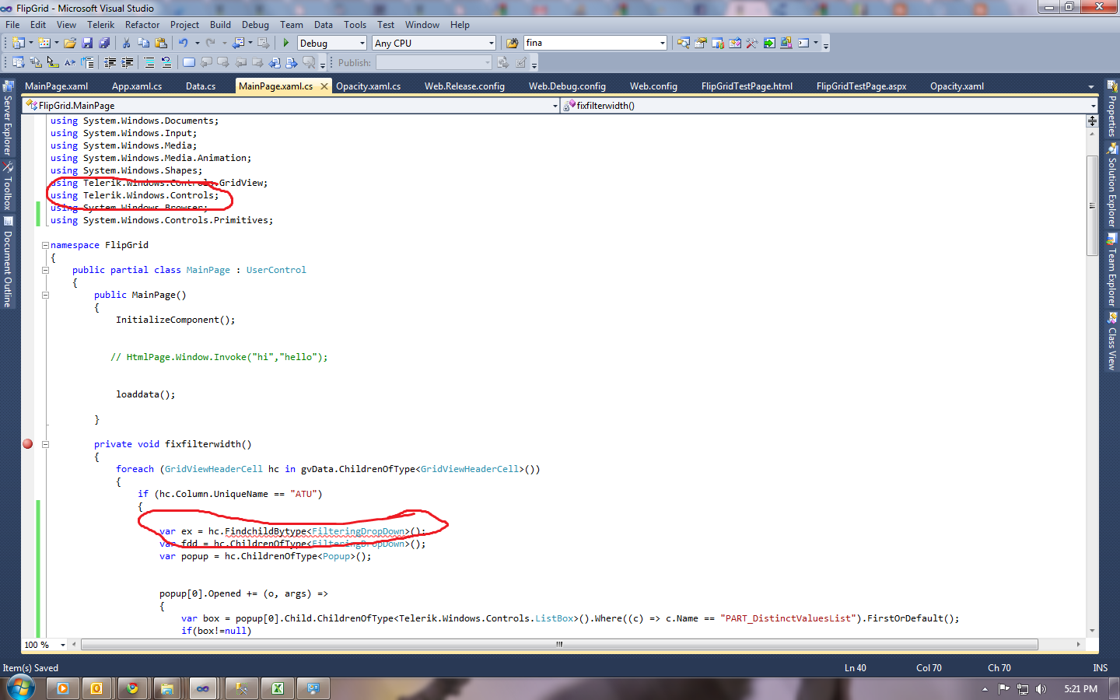1120x700 pixels.
Task: Cut selection with the scissors icon
Action: pos(126,43)
